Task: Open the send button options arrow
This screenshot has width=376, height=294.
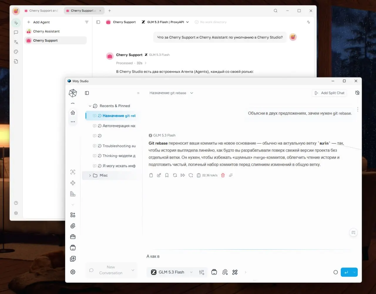Action: pos(355,272)
